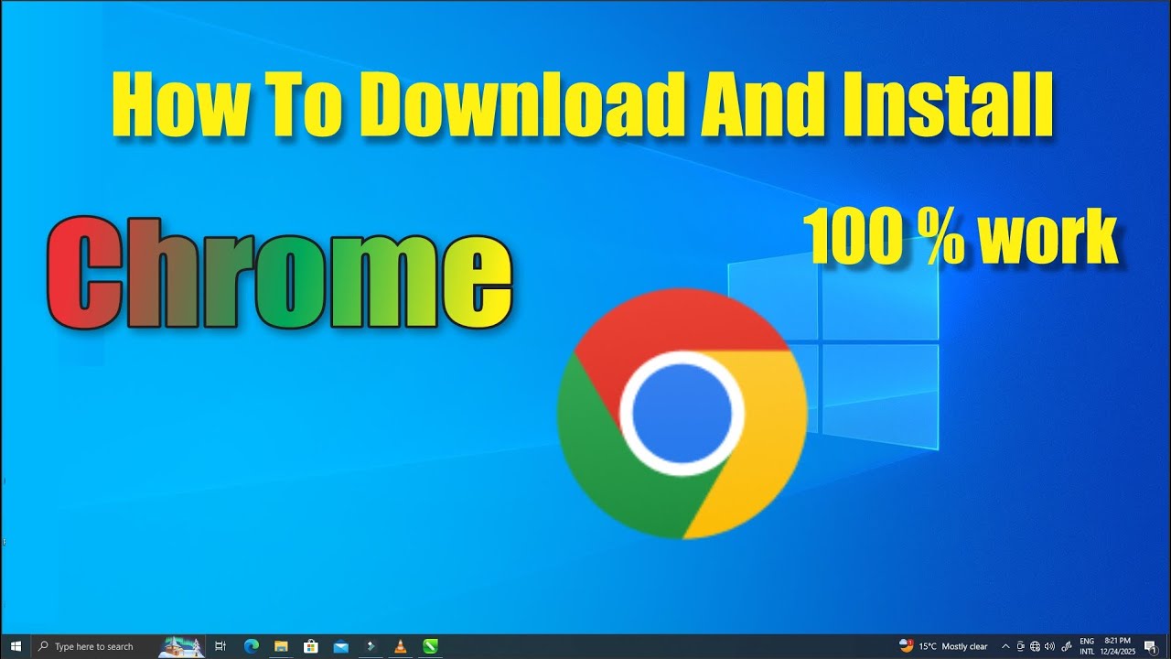Open Microsoft Store from taskbar
Image resolution: width=1171 pixels, height=659 pixels.
(310, 646)
